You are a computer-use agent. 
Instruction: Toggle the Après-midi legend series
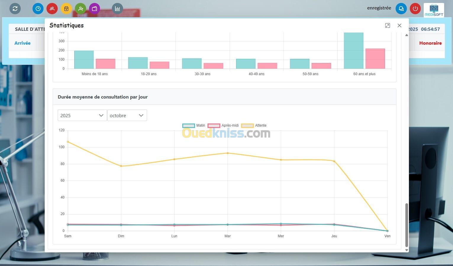(x=223, y=125)
